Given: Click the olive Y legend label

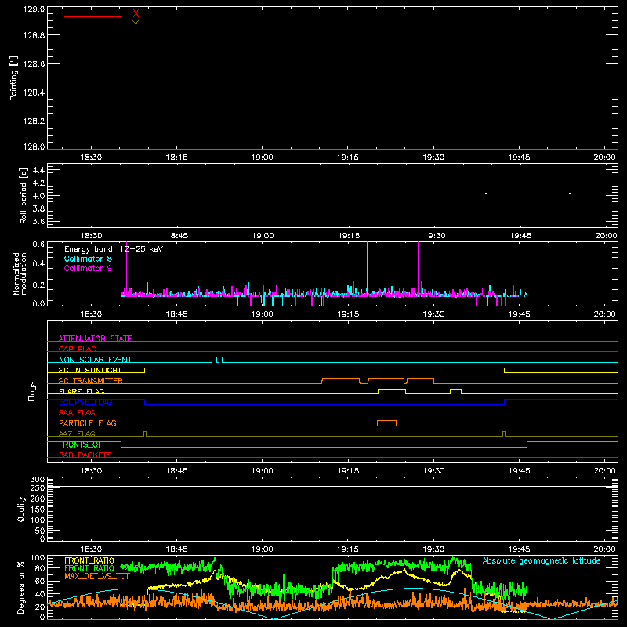Looking at the screenshot, I should (x=136, y=24).
